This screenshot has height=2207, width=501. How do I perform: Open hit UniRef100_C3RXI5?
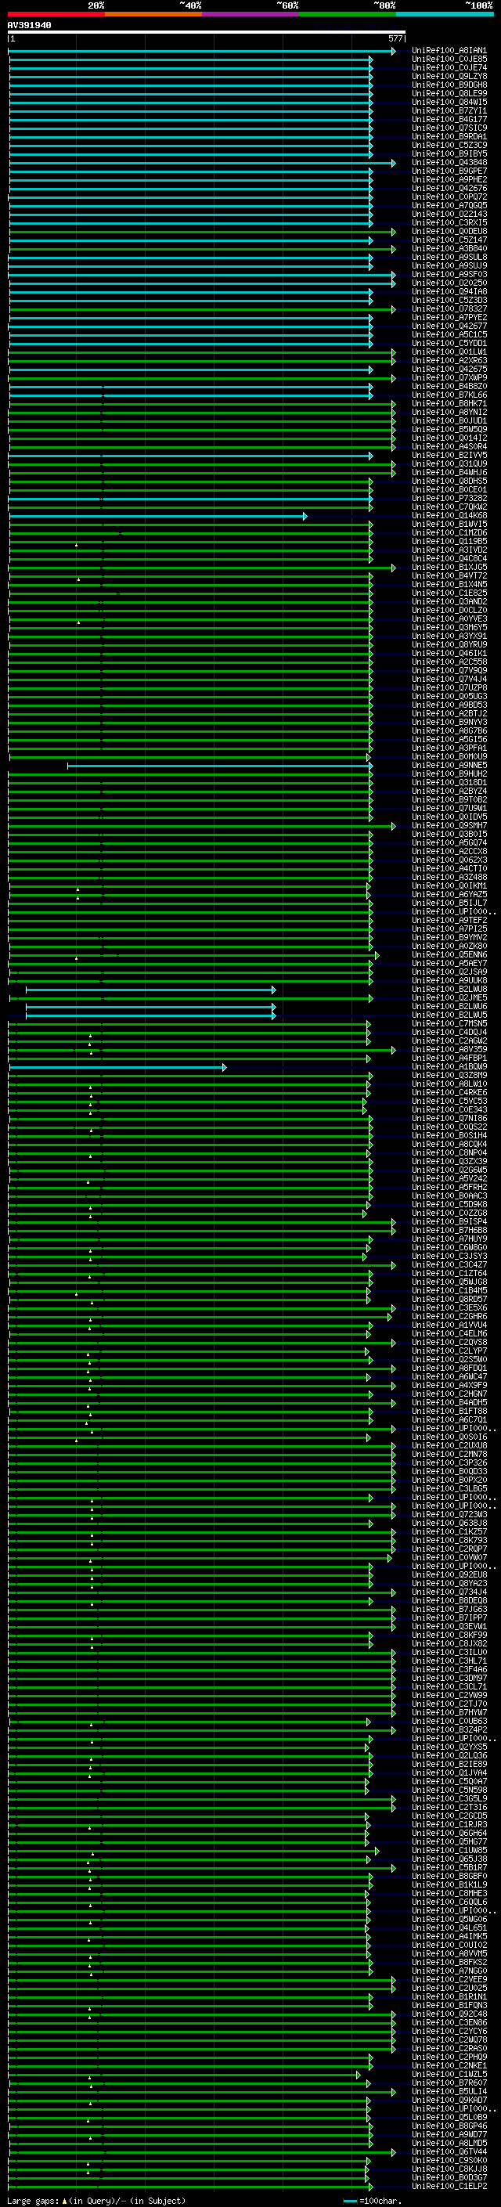[449, 223]
